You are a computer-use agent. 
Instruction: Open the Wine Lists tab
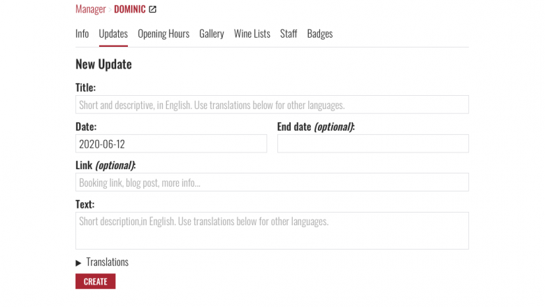coord(252,34)
